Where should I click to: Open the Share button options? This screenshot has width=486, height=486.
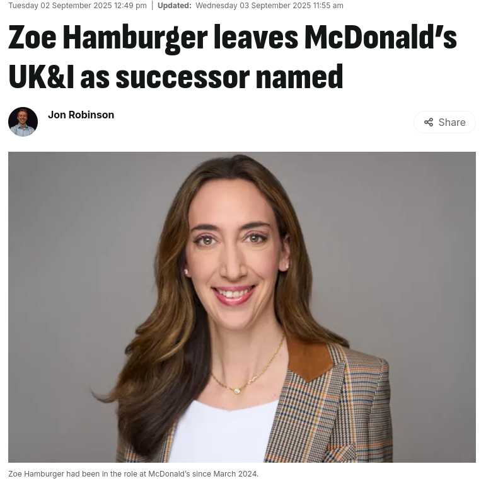pyautogui.click(x=444, y=122)
